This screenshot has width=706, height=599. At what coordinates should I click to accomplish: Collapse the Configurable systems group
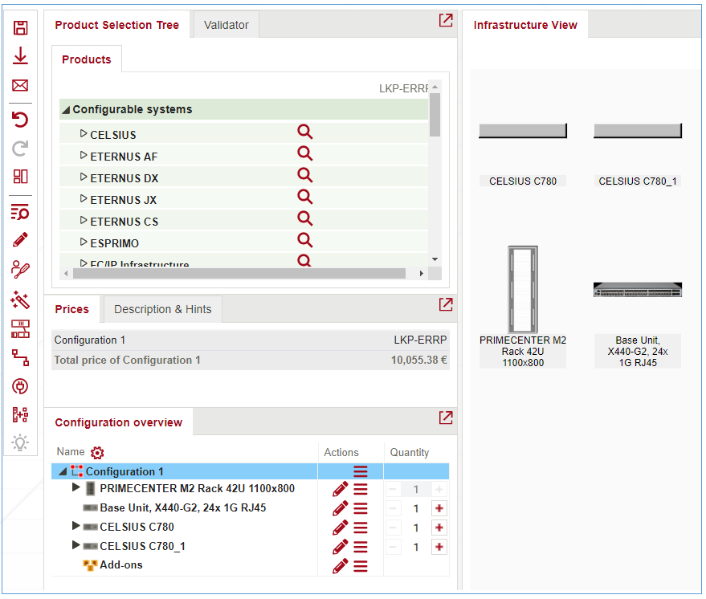coord(66,110)
